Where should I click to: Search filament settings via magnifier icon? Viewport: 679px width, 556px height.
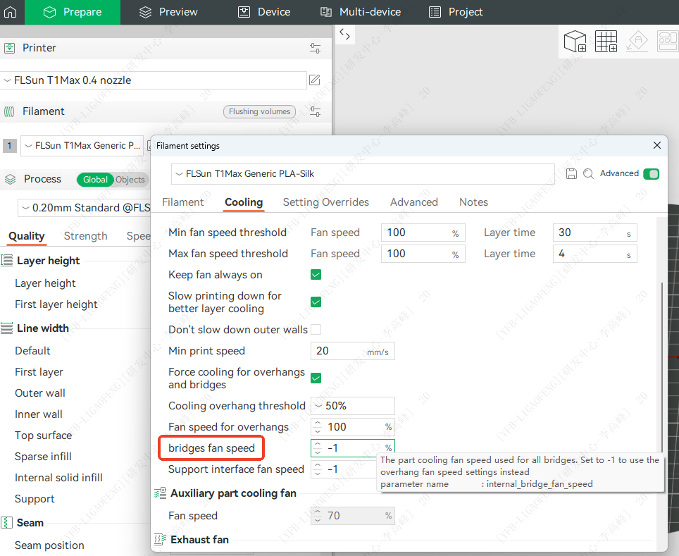[588, 174]
